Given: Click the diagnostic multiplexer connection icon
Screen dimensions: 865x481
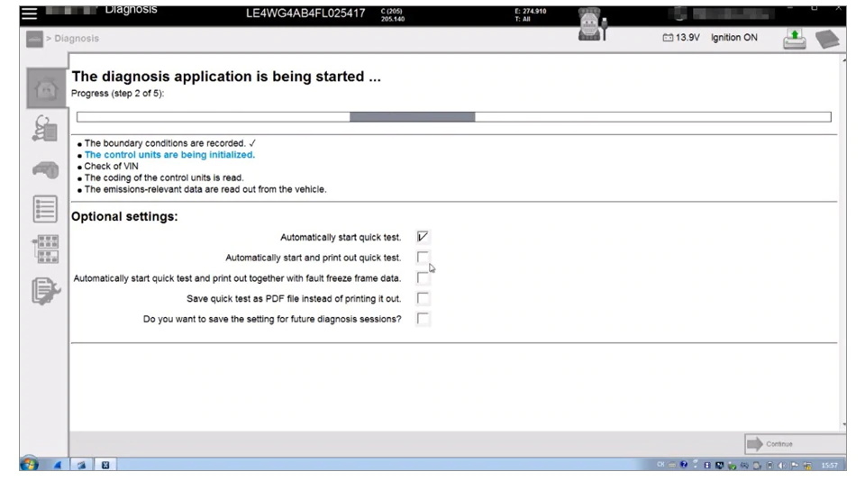Looking at the screenshot, I should (591, 24).
